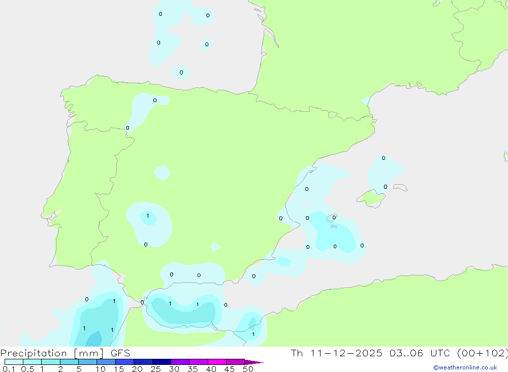Select the '10' legend scale label
This screenshot has height=372, width=508.
click(x=101, y=369)
